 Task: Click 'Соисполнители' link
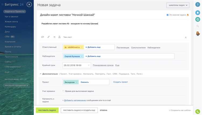point(138,47)
